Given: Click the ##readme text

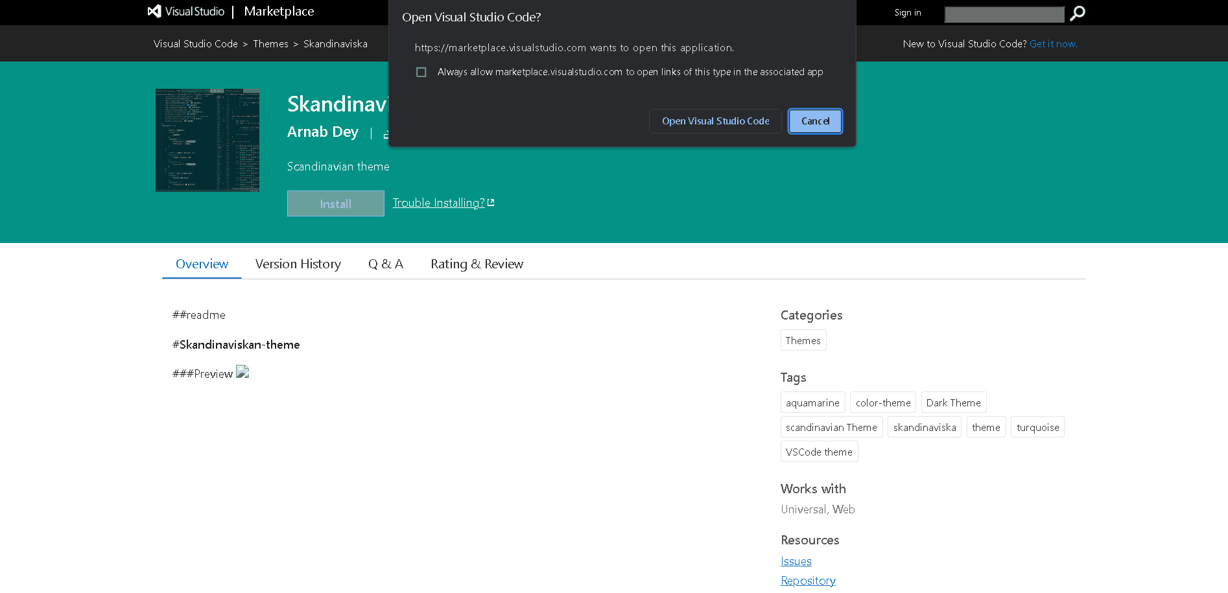Looking at the screenshot, I should [199, 315].
